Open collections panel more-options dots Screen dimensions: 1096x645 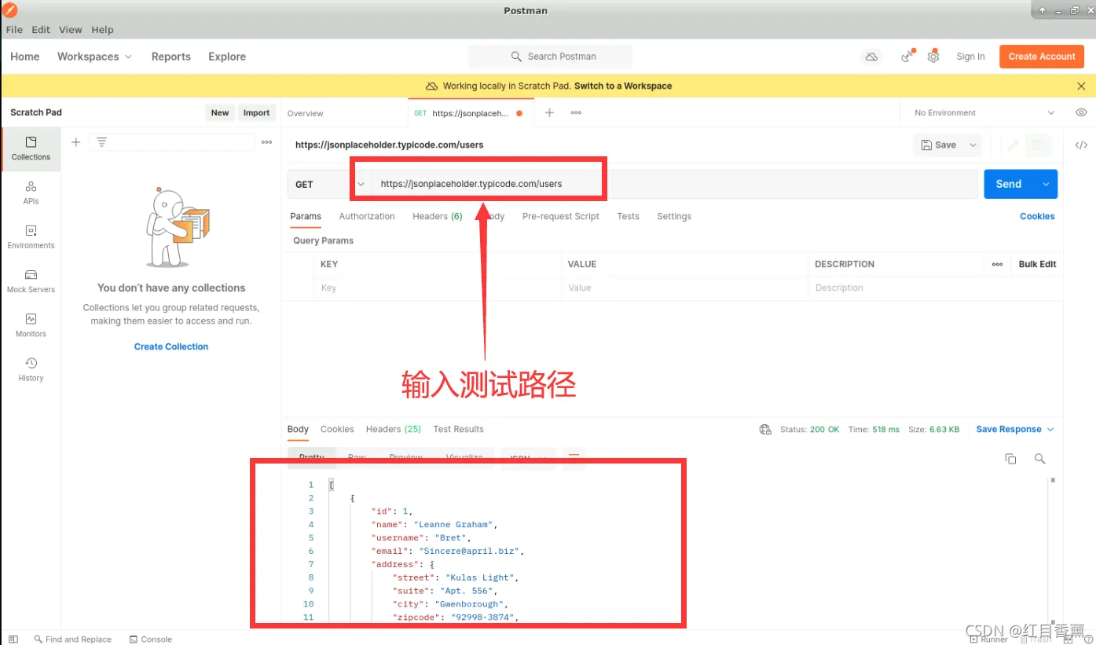[267, 142]
